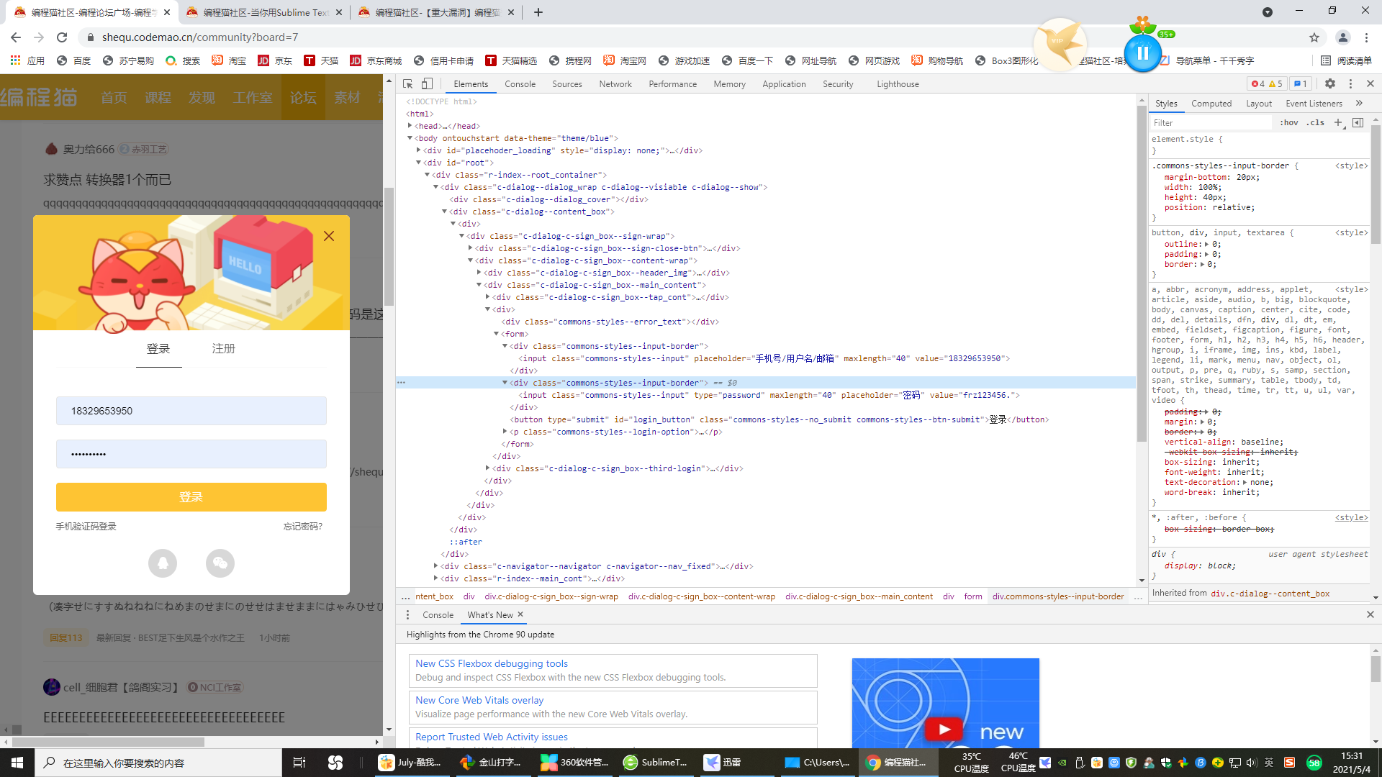Click the Elements panel vertical scrollbar
This screenshot has width=1382, height=777.
1142,273
